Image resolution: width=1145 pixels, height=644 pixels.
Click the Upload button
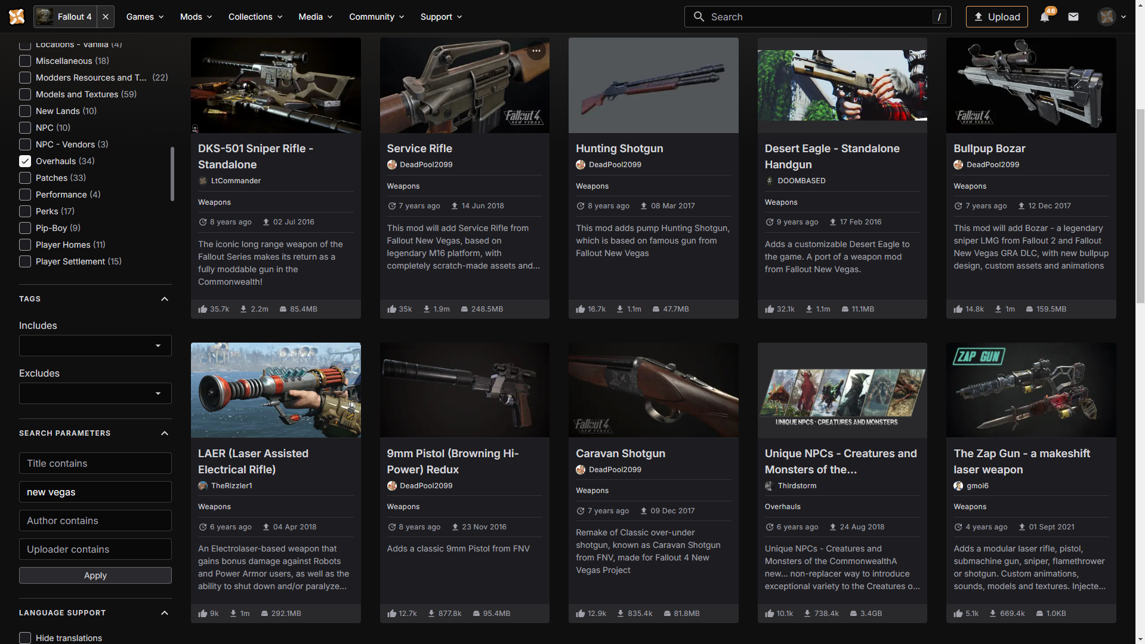click(996, 17)
